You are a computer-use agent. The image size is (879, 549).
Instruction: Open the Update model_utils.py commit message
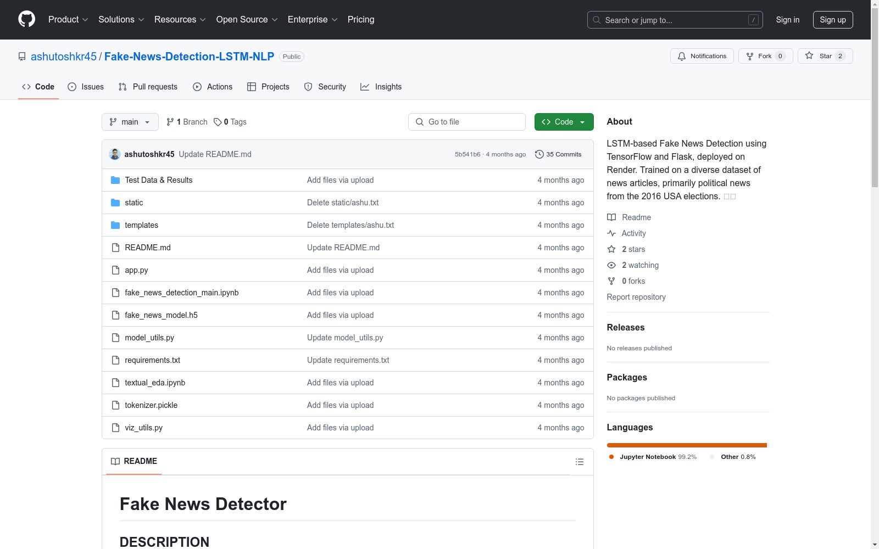pos(345,338)
